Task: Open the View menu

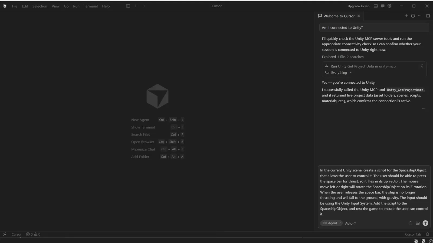Action: [x=55, y=6]
